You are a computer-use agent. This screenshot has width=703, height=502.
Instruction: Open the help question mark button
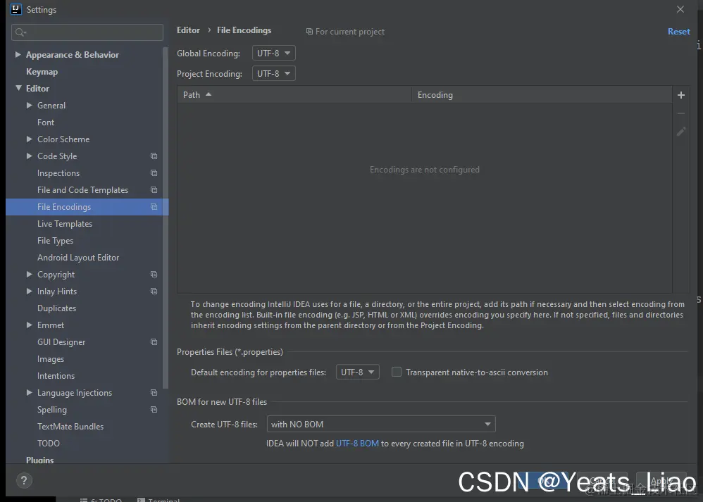[24, 481]
